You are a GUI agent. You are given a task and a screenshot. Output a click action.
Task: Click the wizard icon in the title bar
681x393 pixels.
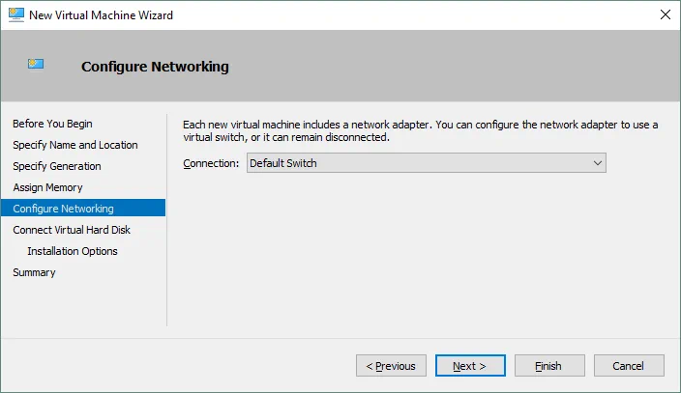click(x=15, y=14)
